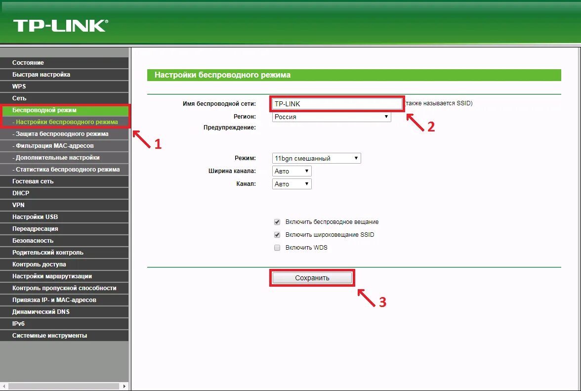Open the Сеть section
This screenshot has width=581, height=391.
tap(64, 98)
